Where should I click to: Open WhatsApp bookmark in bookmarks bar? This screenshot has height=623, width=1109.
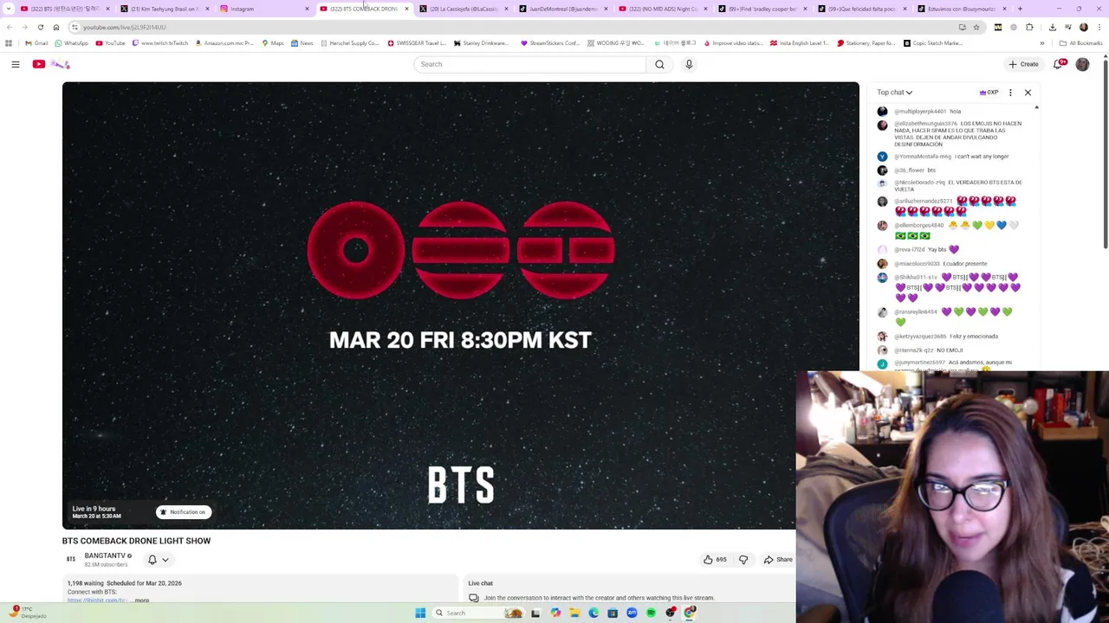[71, 43]
